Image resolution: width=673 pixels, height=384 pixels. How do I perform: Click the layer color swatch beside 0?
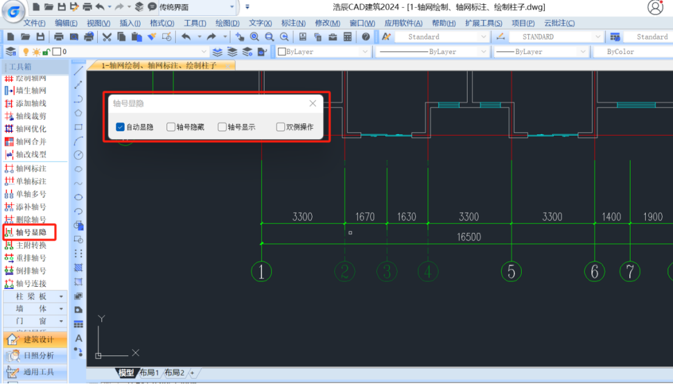(57, 52)
